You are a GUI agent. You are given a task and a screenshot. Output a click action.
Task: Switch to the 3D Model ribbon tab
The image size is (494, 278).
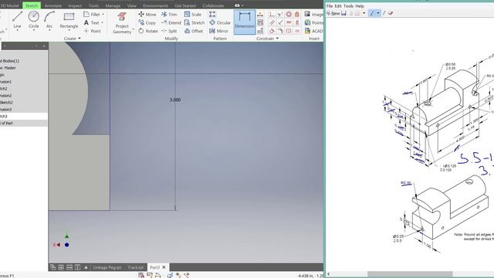coord(10,5)
